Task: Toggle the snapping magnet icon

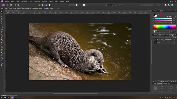Action: coord(113,5)
